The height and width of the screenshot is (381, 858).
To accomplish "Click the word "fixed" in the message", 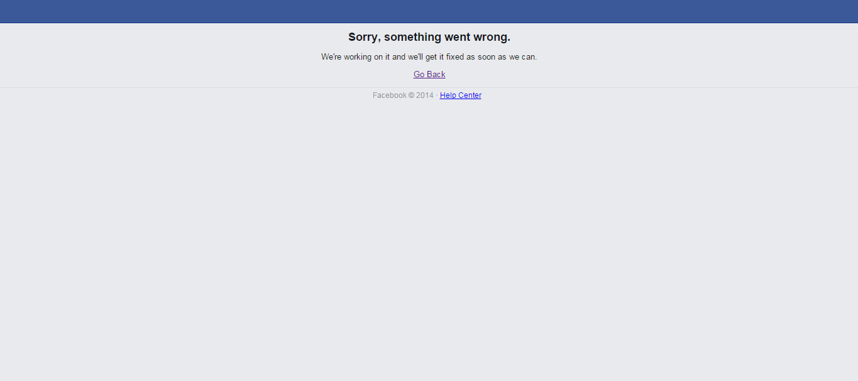I will tap(454, 56).
